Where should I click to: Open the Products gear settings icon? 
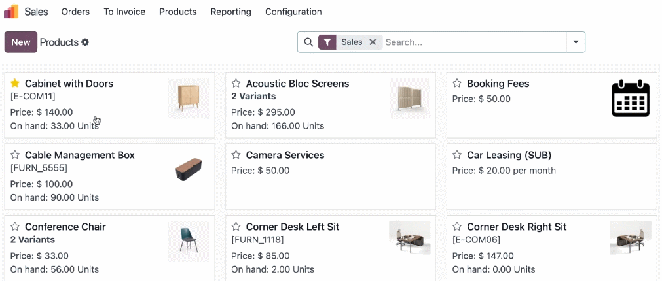85,42
